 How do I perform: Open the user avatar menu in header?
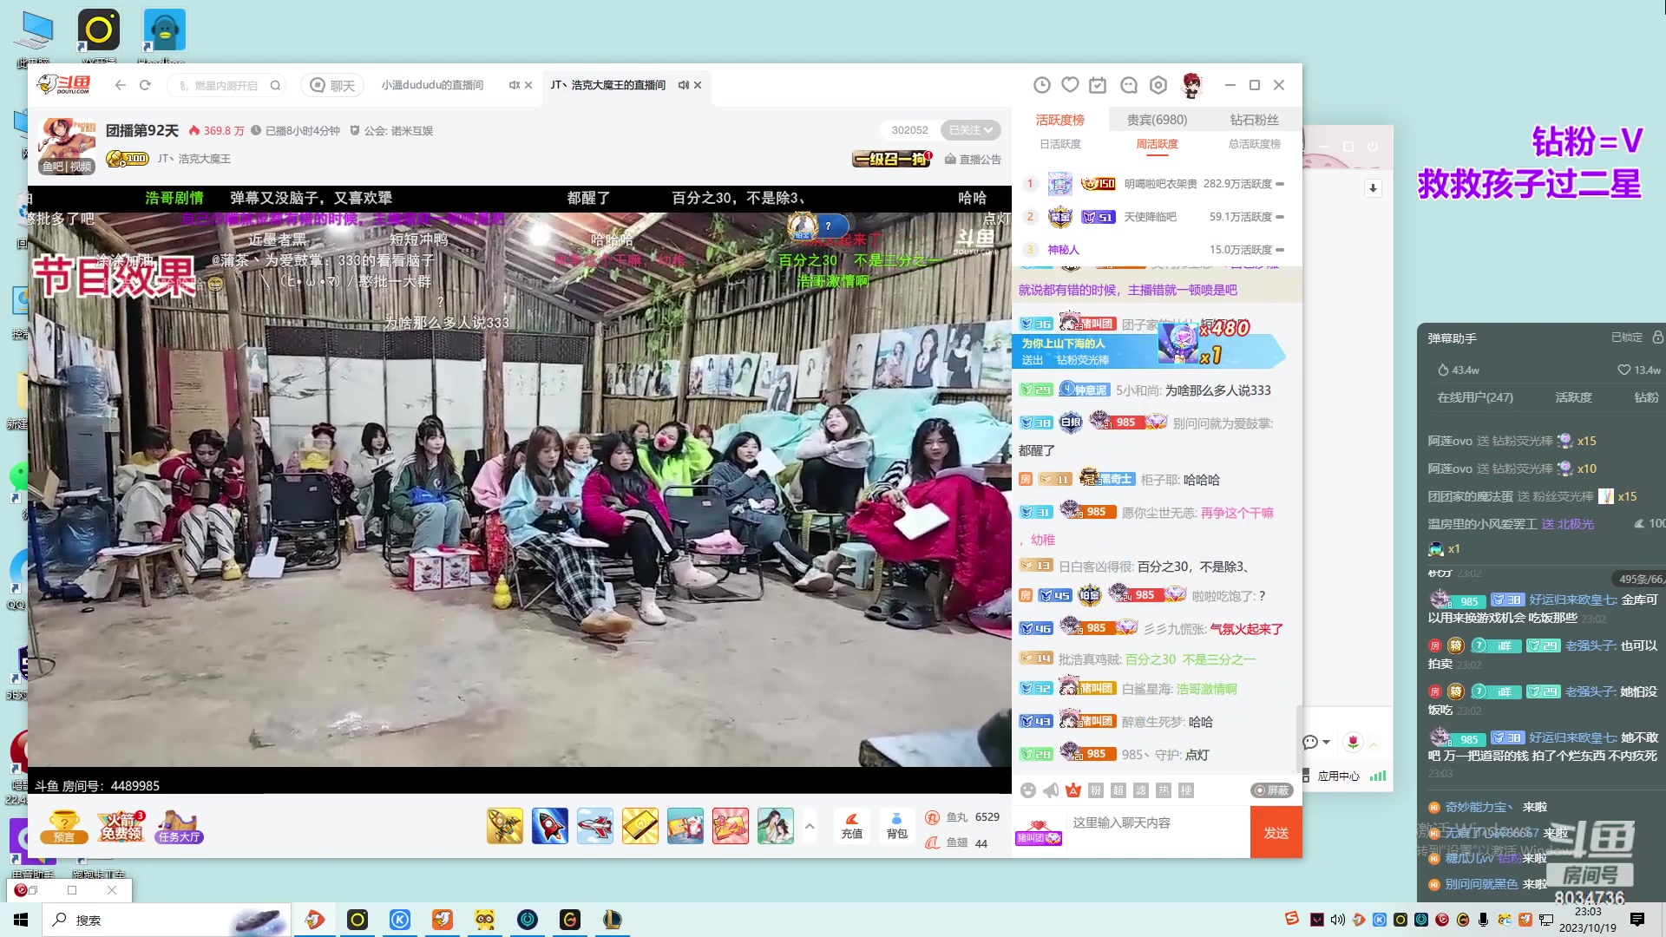tap(1192, 85)
